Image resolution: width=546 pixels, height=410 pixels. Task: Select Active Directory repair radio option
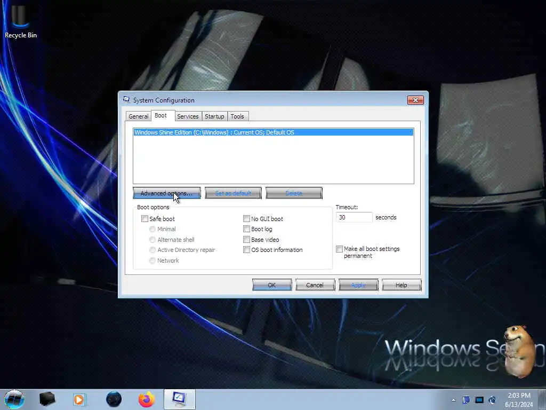coord(152,250)
